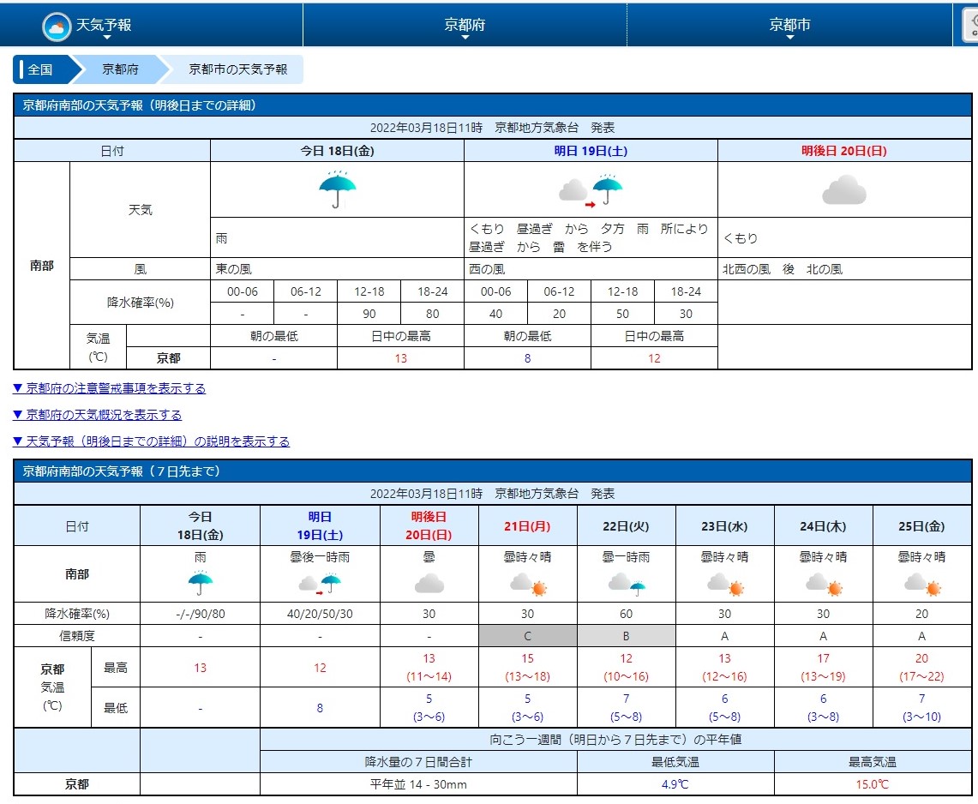The image size is (978, 804).
Task: Go to 京都府 breadcrumb
Action: coord(120,69)
